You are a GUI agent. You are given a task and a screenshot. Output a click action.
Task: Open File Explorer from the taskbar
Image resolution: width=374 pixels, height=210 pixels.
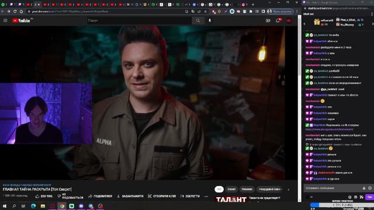[43, 206]
